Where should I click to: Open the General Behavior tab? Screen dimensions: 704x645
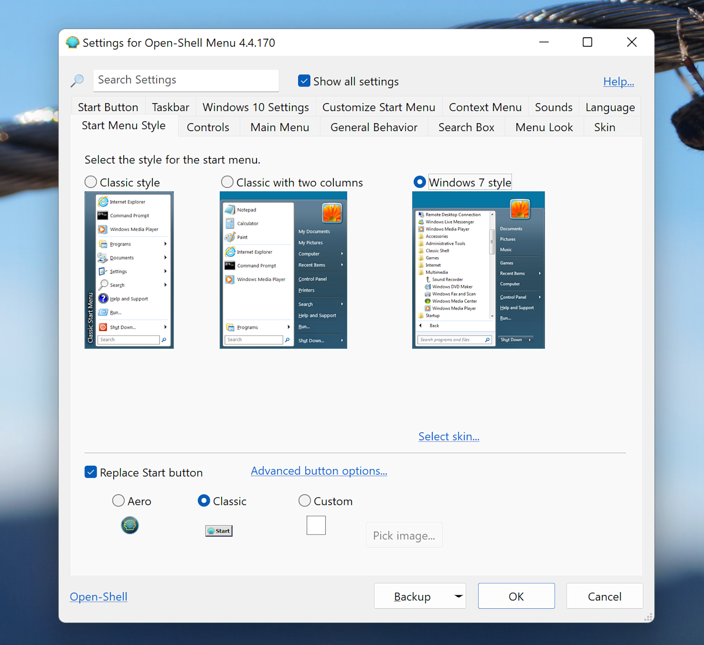(374, 127)
